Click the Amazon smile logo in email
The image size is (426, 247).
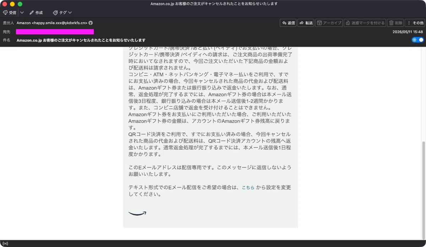[137, 213]
